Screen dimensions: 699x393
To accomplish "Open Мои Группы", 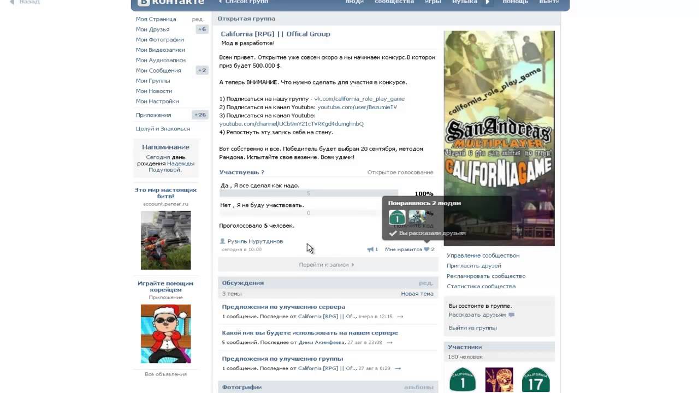I will (153, 81).
